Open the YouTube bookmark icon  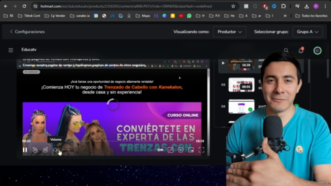(x=181, y=16)
